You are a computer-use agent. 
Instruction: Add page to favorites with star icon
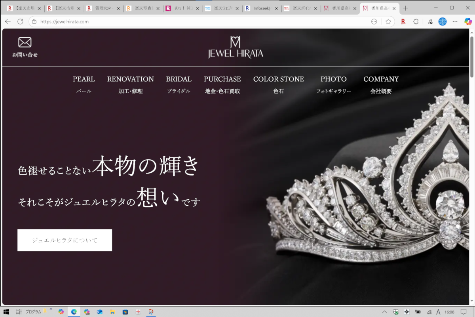[x=388, y=22]
